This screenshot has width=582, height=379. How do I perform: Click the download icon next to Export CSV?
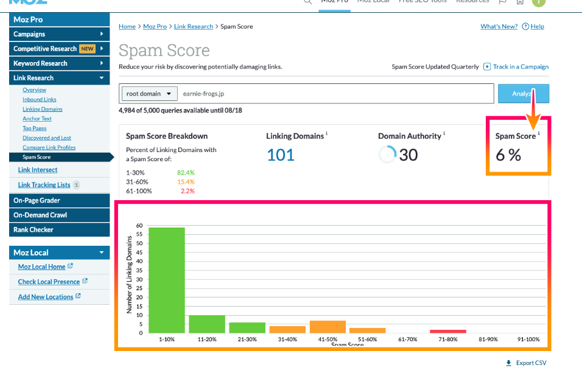[x=508, y=363]
